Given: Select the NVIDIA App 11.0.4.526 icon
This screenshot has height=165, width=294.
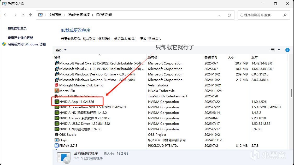Looking at the screenshot, I should tap(56, 102).
